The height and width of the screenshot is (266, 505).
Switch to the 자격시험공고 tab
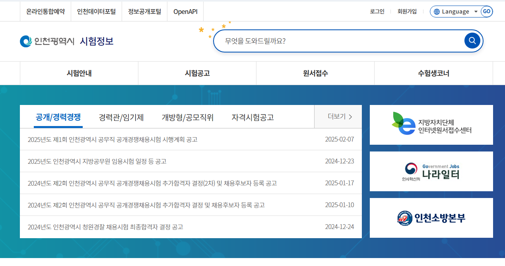pos(252,116)
